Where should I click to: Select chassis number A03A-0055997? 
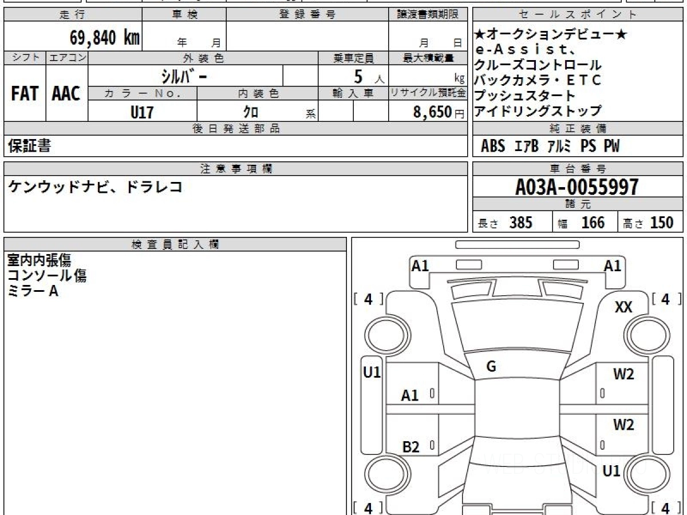coord(578,187)
